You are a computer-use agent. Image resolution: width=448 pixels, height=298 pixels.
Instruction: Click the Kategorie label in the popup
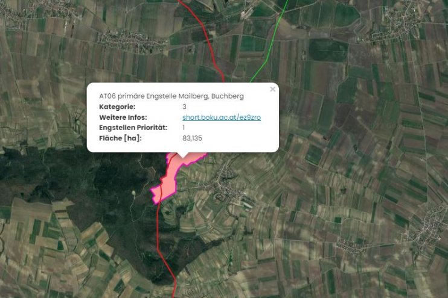pos(117,107)
